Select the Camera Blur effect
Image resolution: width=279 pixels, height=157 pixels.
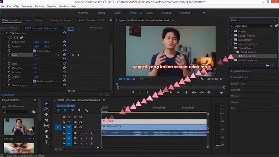coord(249,56)
